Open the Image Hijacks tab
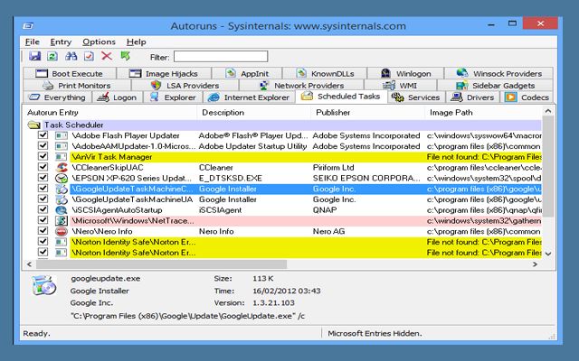 pyautogui.click(x=164, y=74)
